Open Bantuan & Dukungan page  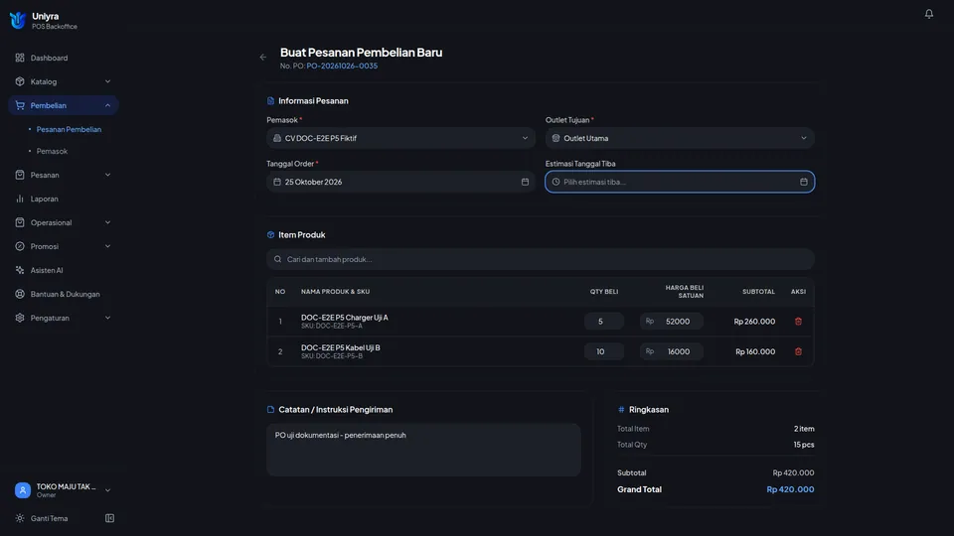click(x=64, y=294)
